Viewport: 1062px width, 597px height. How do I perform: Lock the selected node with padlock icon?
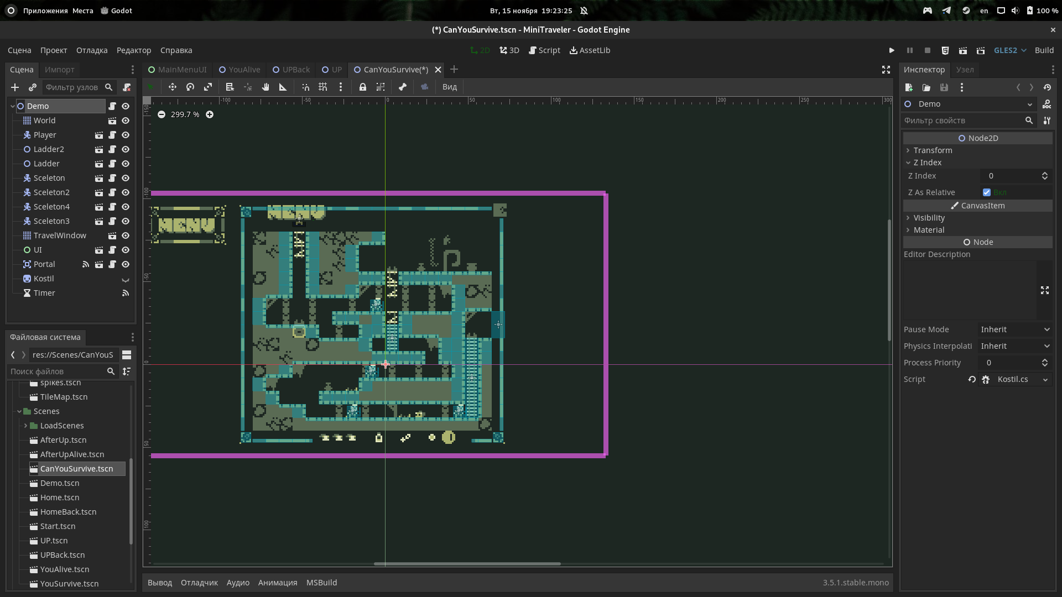click(363, 87)
